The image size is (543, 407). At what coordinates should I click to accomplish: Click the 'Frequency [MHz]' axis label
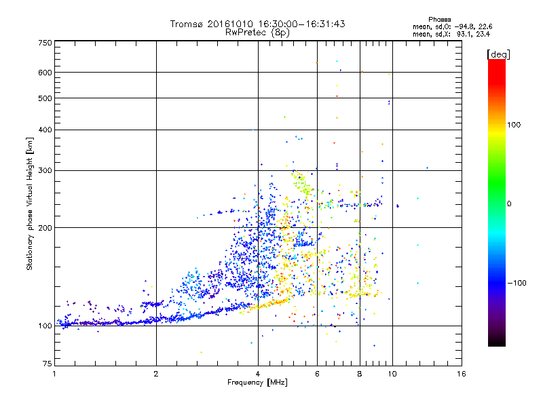click(257, 383)
